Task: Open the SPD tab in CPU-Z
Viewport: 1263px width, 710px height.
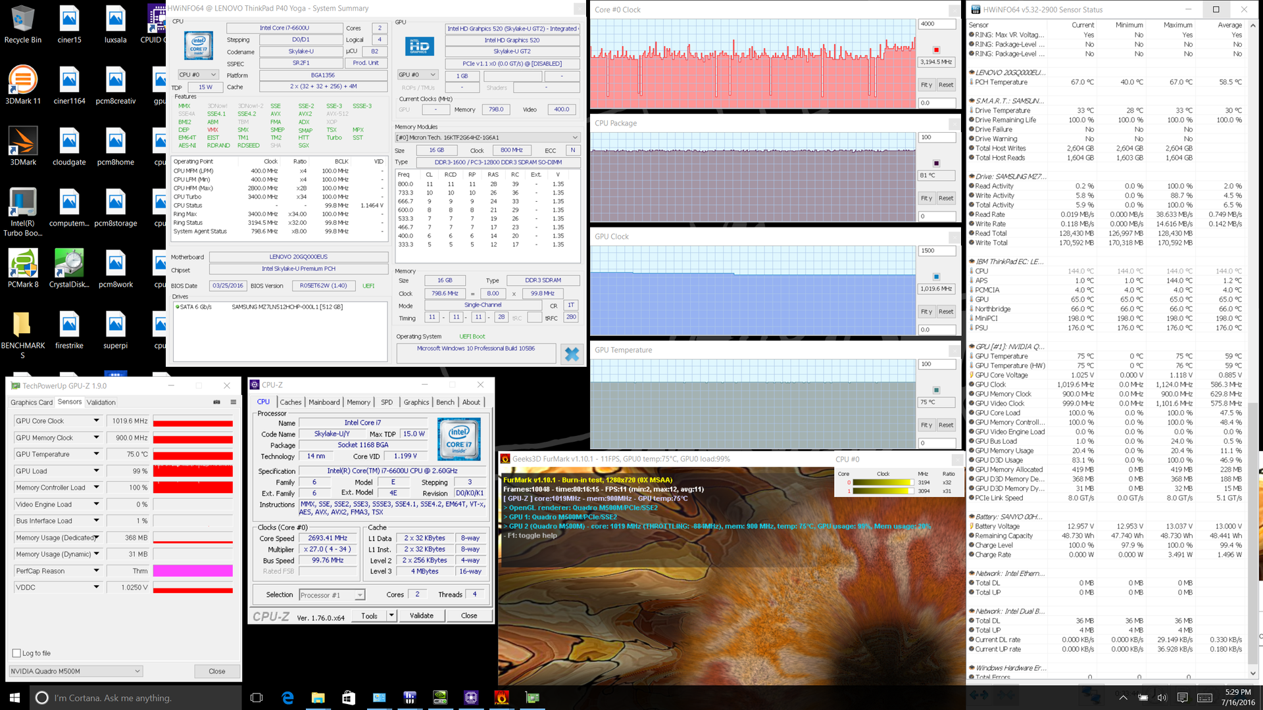Action: pos(387,402)
